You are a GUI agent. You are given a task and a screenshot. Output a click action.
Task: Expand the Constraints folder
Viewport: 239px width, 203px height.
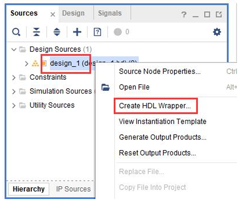(x=14, y=77)
